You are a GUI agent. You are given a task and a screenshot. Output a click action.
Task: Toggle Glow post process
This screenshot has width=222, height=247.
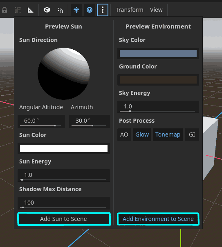tap(142, 135)
